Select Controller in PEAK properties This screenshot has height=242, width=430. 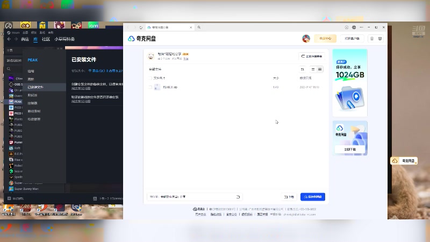click(x=32, y=103)
